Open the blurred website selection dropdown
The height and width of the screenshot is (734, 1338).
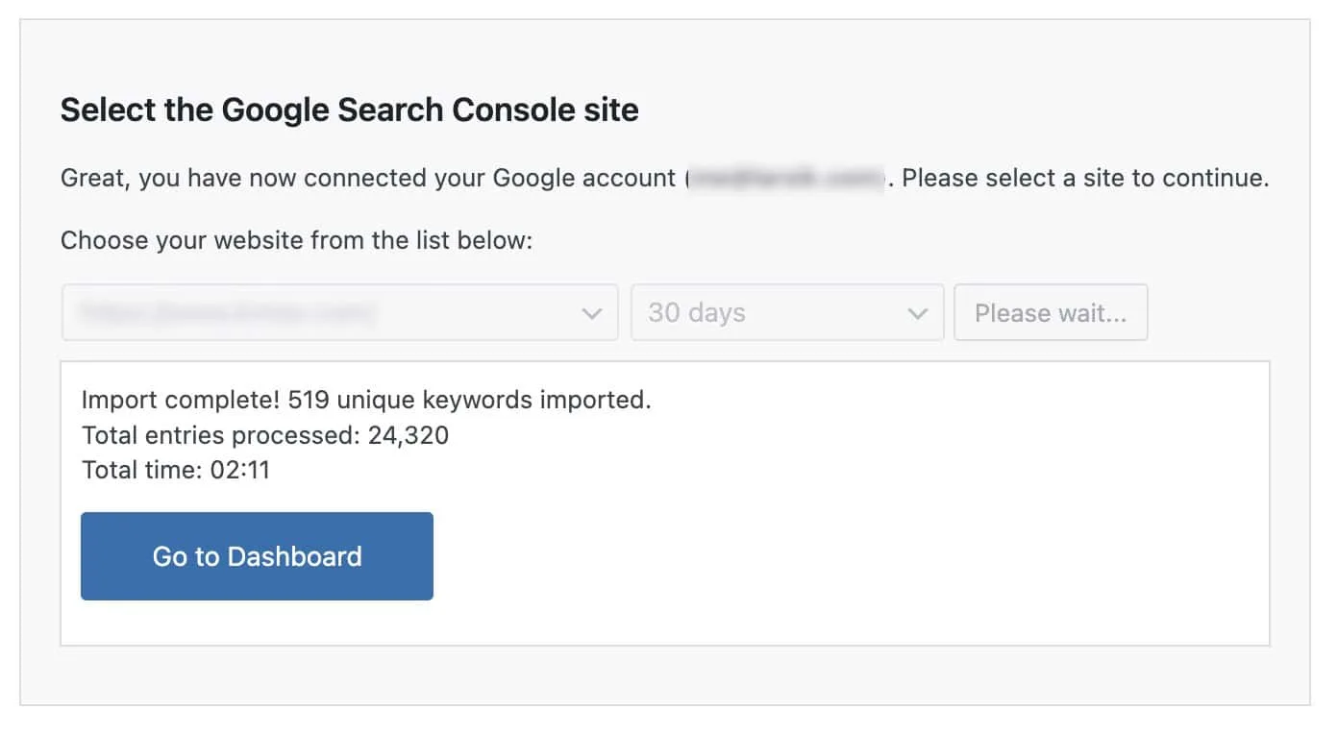pos(339,312)
